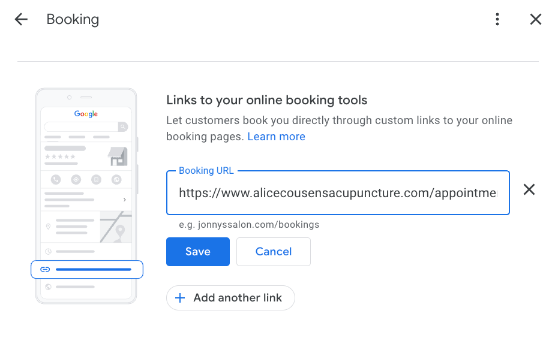Click the search magnifier in phone preview
Viewport: 552px width, 356px height.
(x=122, y=127)
